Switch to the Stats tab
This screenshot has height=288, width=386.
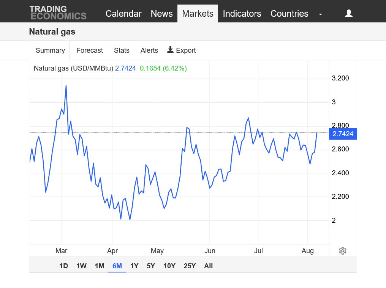point(122,50)
